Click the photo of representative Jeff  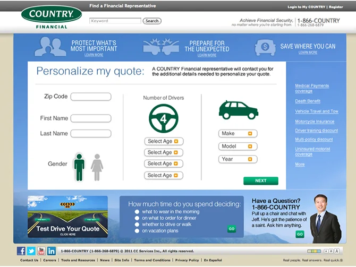click(x=326, y=219)
